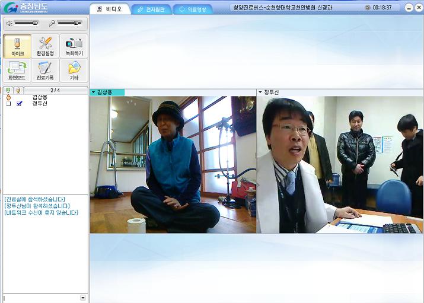The height and width of the screenshot is (303, 424).
Task: Start recording with 녹화하기
Action: point(74,46)
